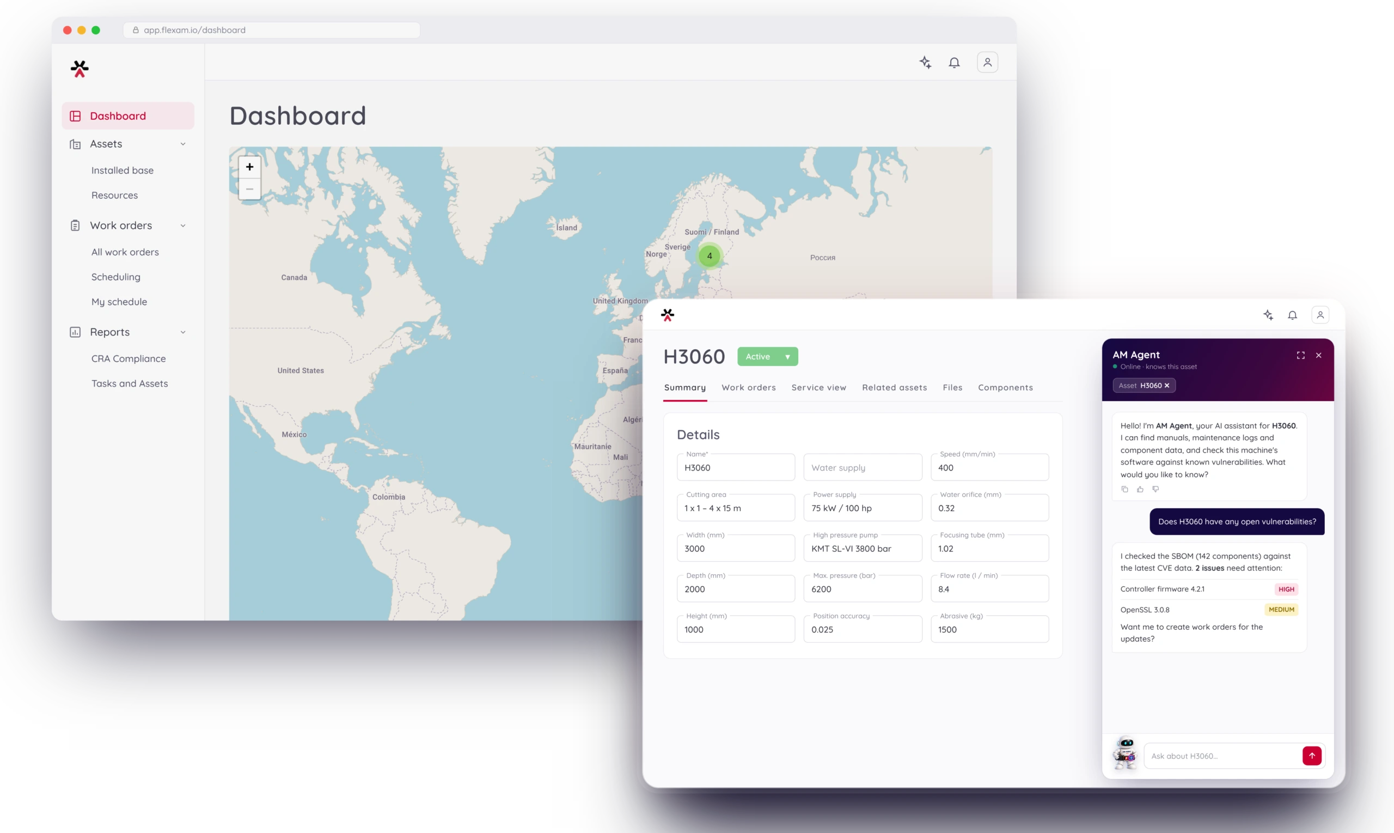1394x833 pixels.
Task: Expand the AM Agent panel to fullscreen
Action: pos(1300,355)
